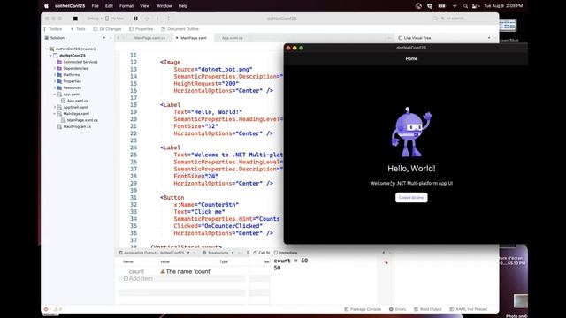Screen dimensions: 566x318
Task: Open App.xaml.cs in solution tree
Action: tap(77, 101)
